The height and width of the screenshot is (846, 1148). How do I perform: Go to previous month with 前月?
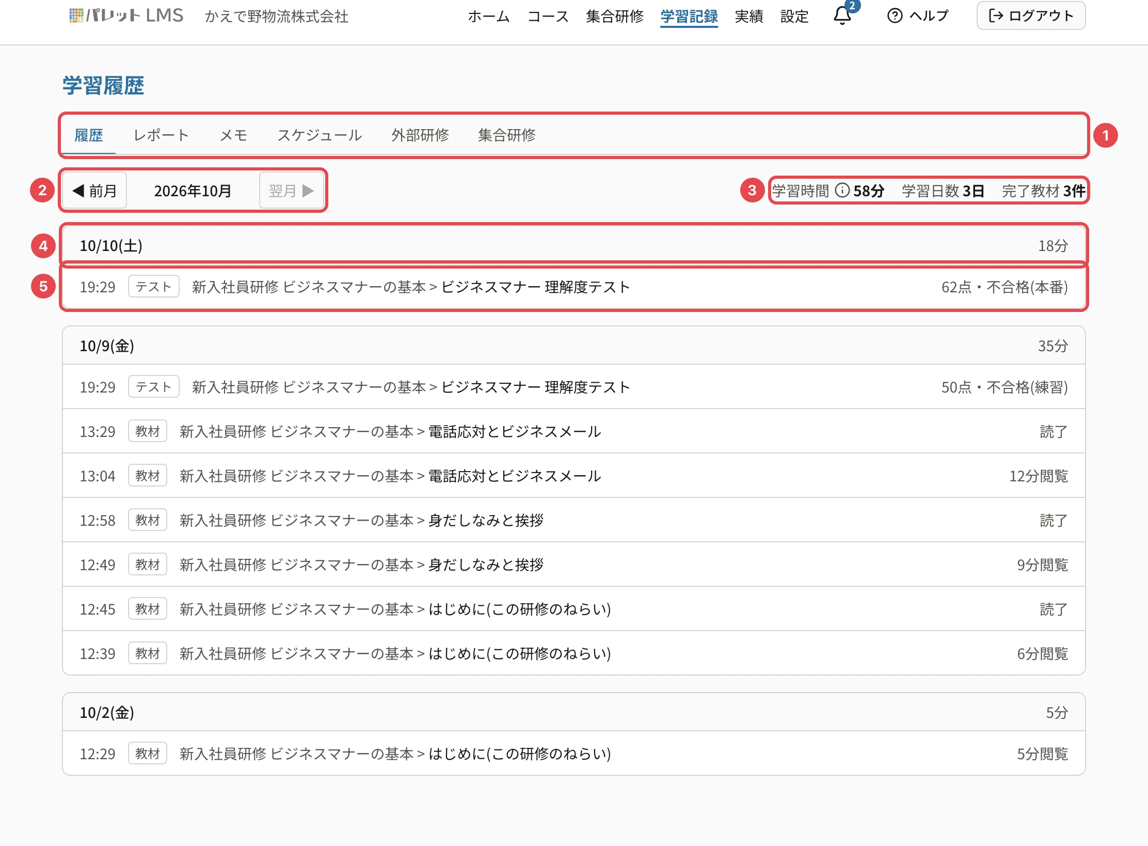(x=95, y=191)
